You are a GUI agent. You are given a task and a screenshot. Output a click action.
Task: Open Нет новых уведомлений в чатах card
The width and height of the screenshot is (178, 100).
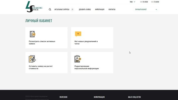92,38
